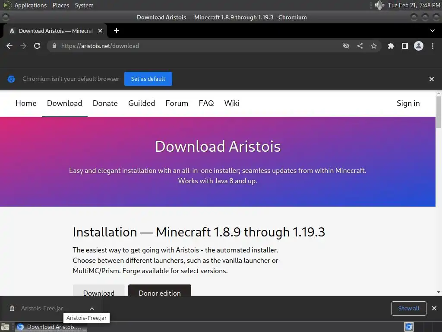Open the Applications system menu
The width and height of the screenshot is (442, 332).
(31, 5)
